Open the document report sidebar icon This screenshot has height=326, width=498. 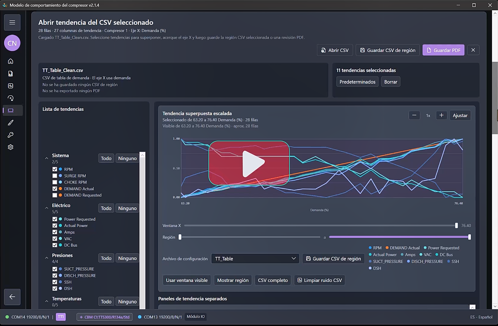11,74
